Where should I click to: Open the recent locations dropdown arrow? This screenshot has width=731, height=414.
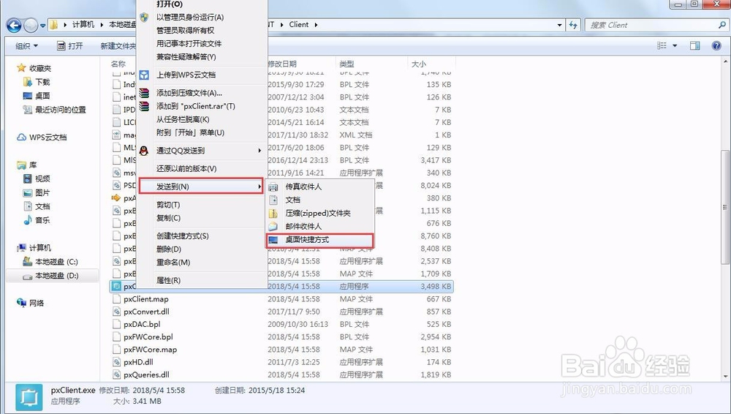pos(42,26)
